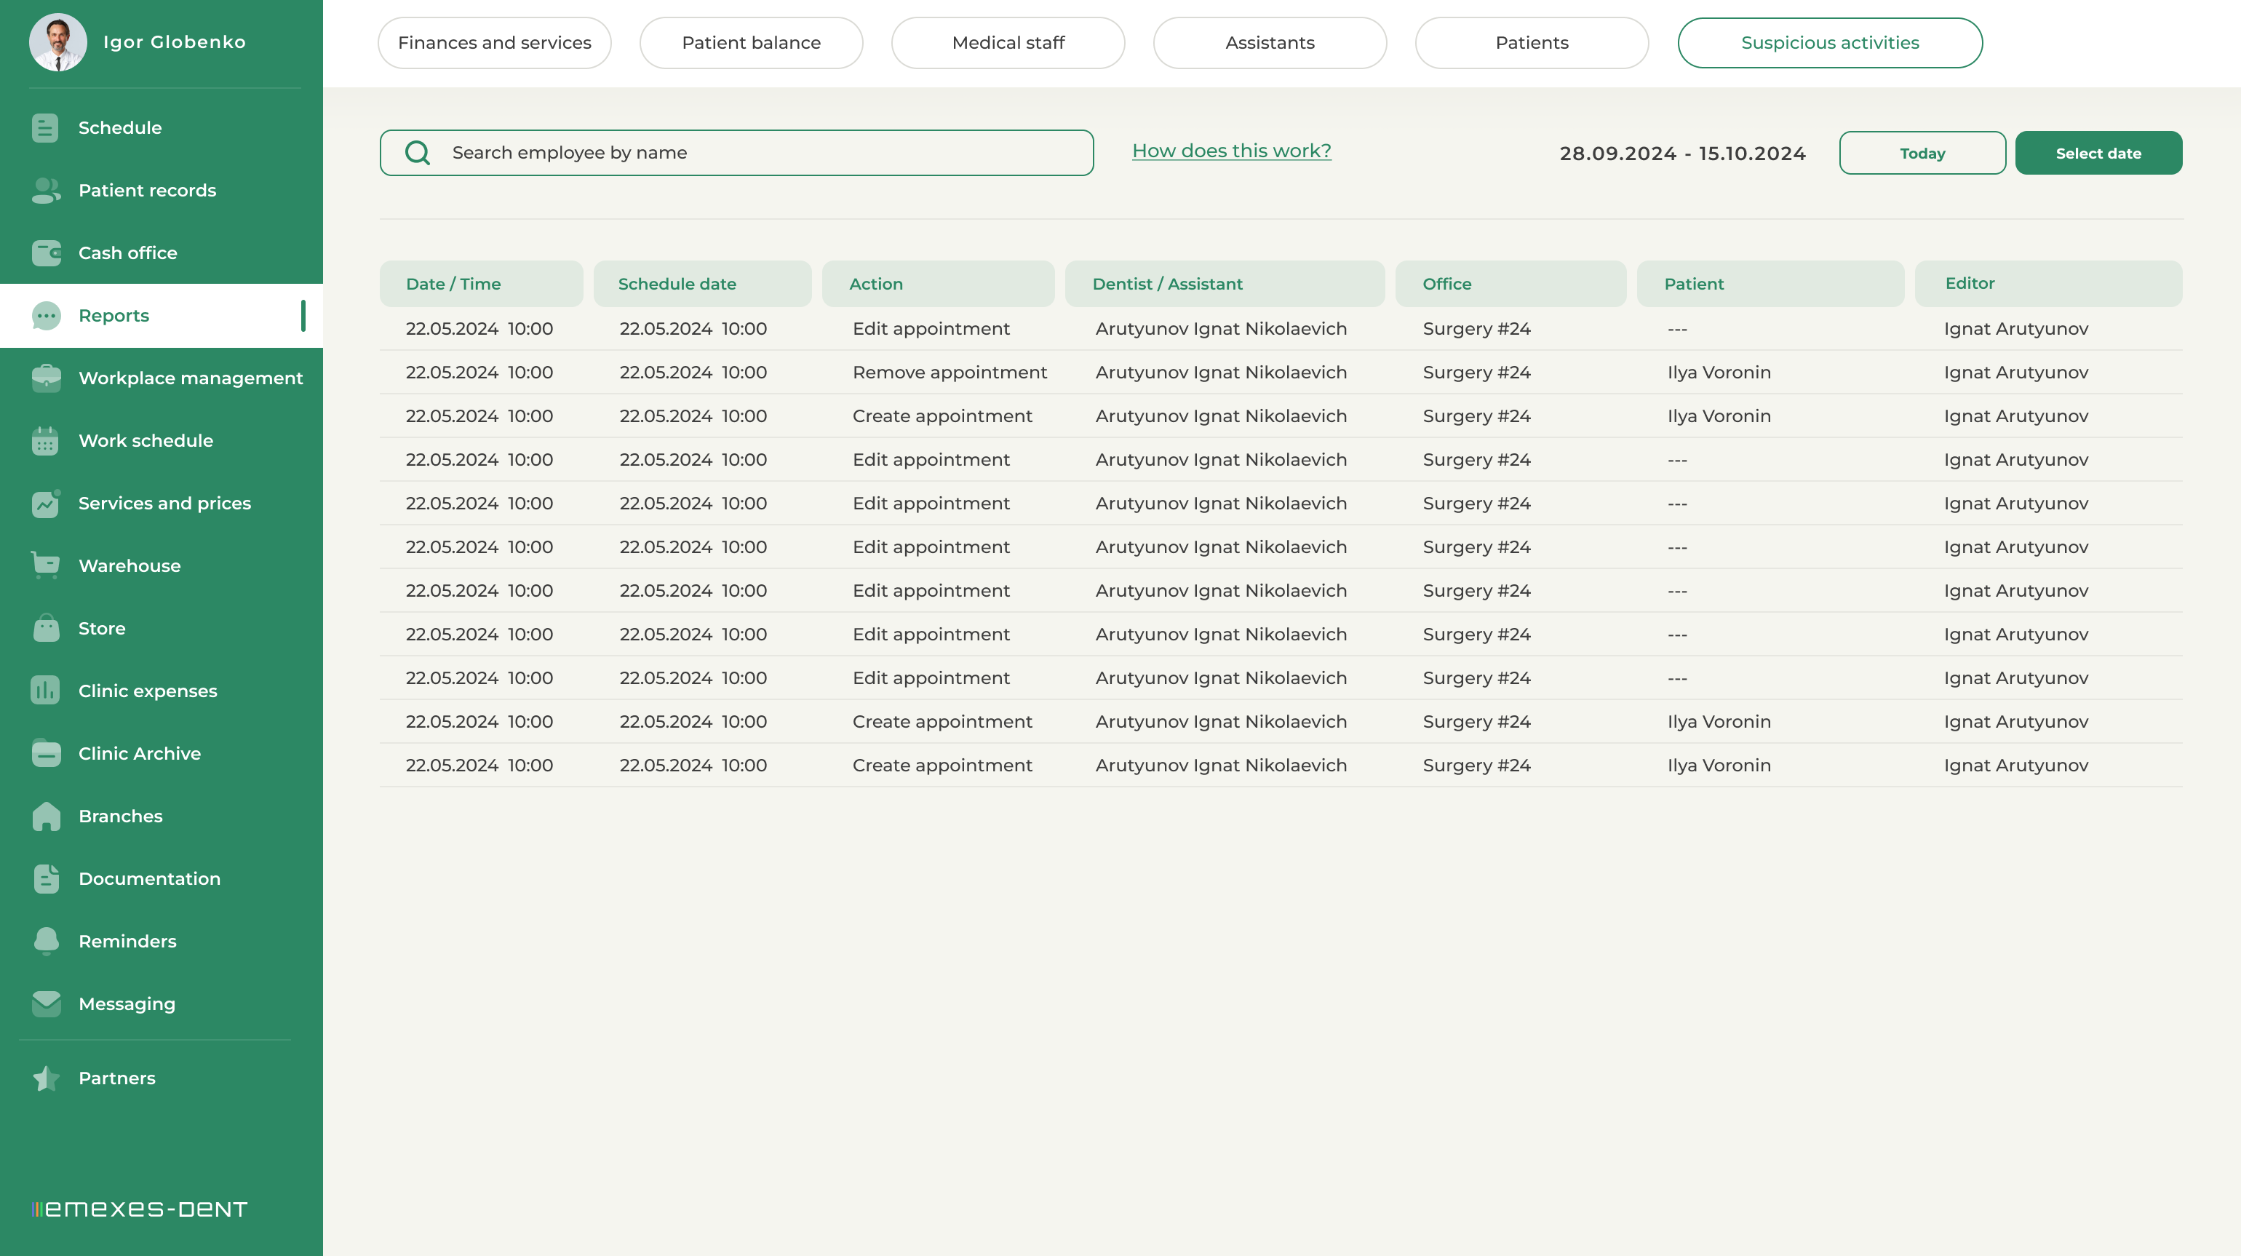This screenshot has width=2241, height=1256.
Task: Click the Reports chat bubble icon
Action: click(x=45, y=316)
